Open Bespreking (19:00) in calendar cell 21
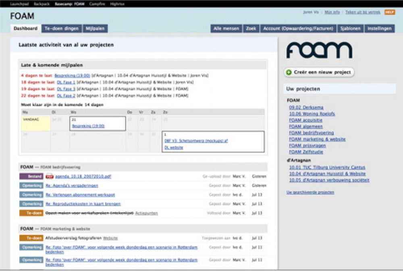Viewport: 403px width, 271px height. coord(88,126)
